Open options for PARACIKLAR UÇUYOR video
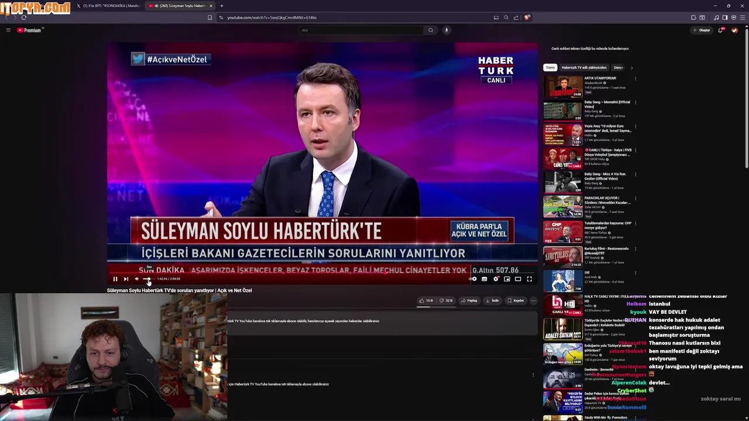The image size is (749, 421). coord(635,198)
